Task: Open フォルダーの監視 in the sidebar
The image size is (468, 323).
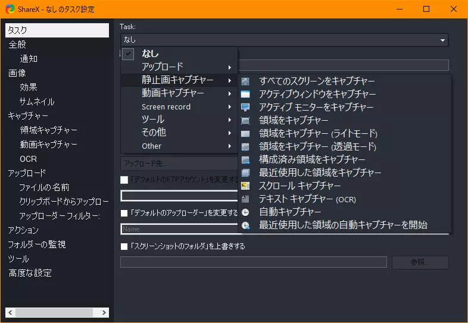Action: 37,244
